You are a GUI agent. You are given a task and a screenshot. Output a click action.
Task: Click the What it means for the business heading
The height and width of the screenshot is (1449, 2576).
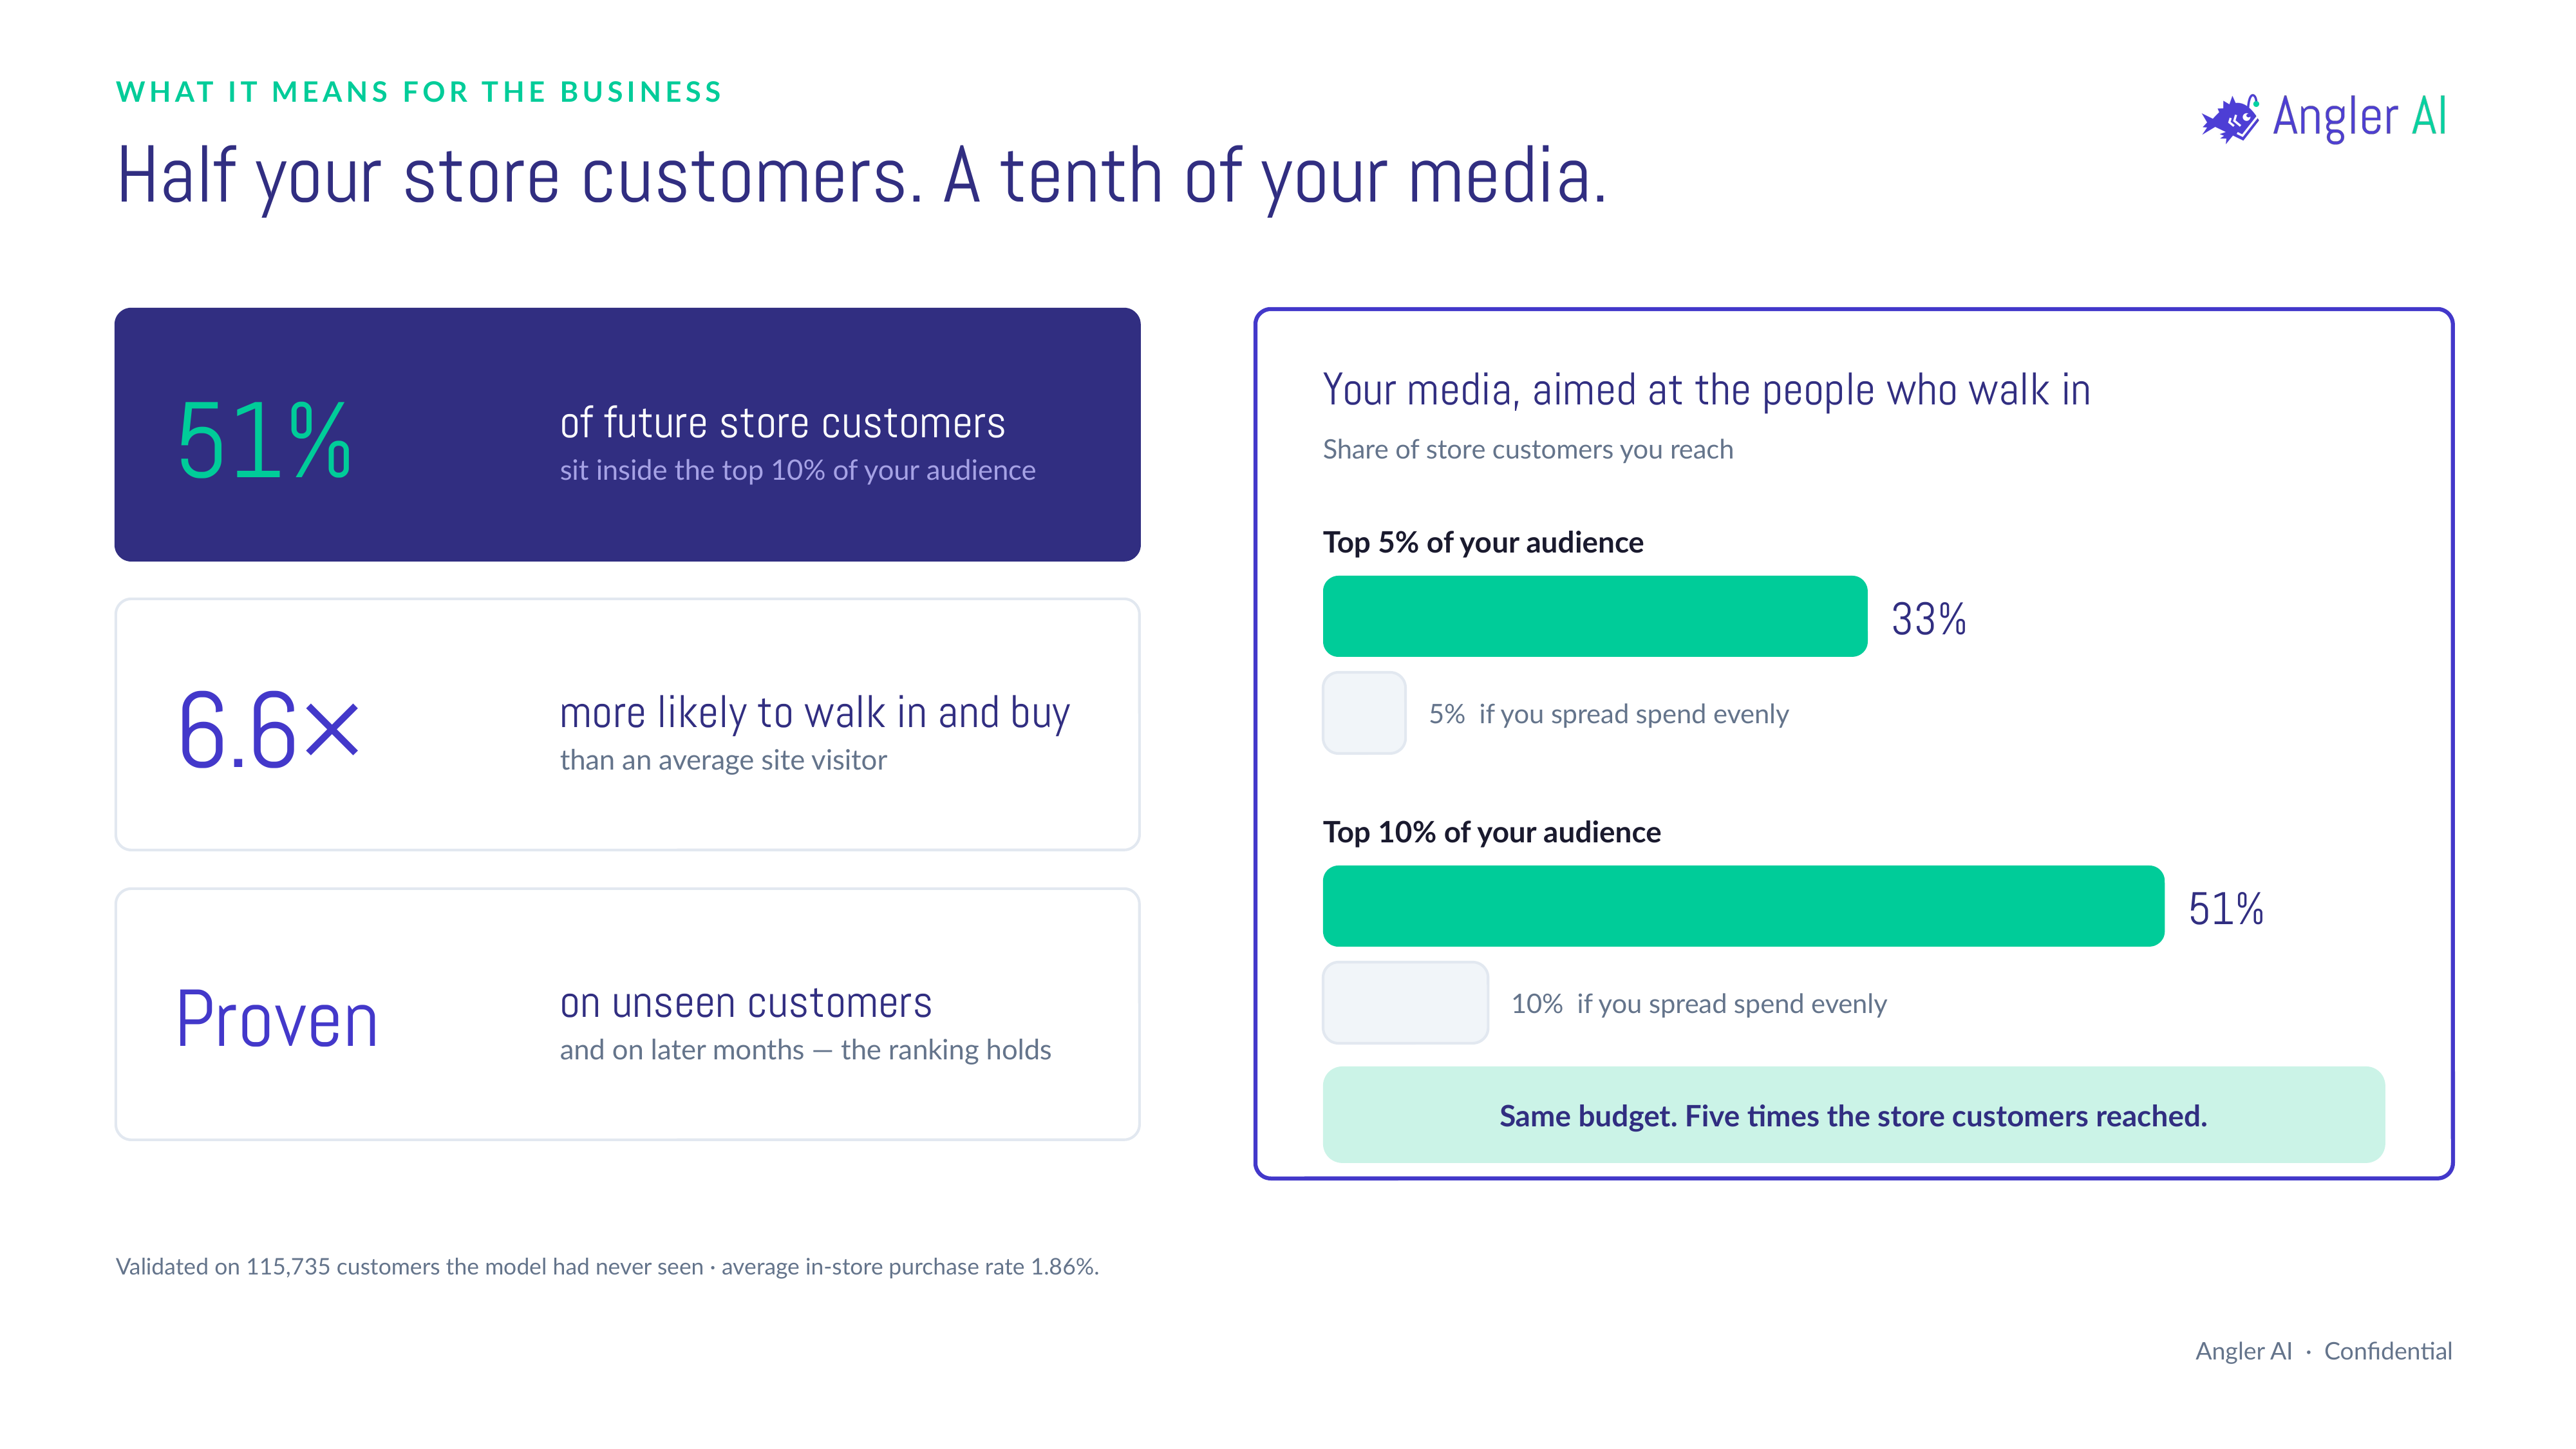coord(419,92)
